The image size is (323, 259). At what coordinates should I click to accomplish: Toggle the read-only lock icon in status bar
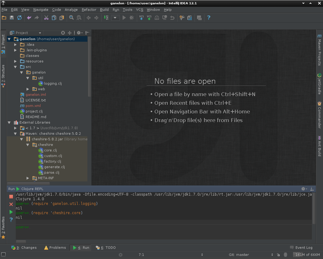(279, 255)
